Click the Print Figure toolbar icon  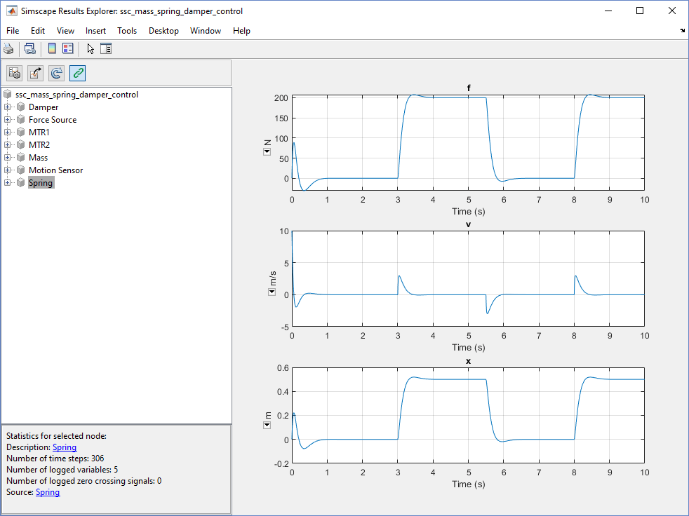(8, 48)
